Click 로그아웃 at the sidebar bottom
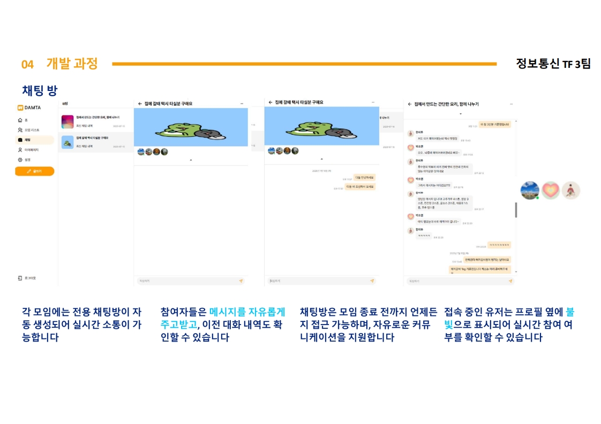Image resolution: width=601 pixels, height=424 pixels. click(x=27, y=278)
